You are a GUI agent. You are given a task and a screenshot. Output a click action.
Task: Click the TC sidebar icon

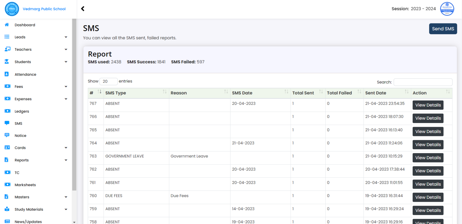7,172
